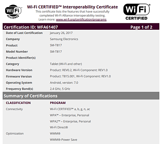The image size is (162, 144).
Task: Click the Wi-Fi CERTIFIED logo
Action: tap(137, 12)
